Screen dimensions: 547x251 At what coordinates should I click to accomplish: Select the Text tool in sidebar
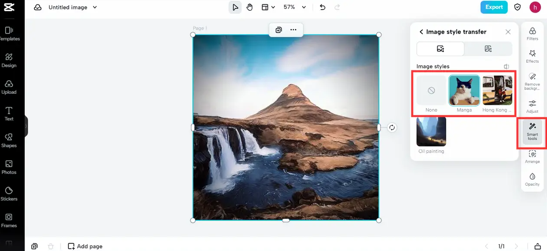click(x=9, y=114)
